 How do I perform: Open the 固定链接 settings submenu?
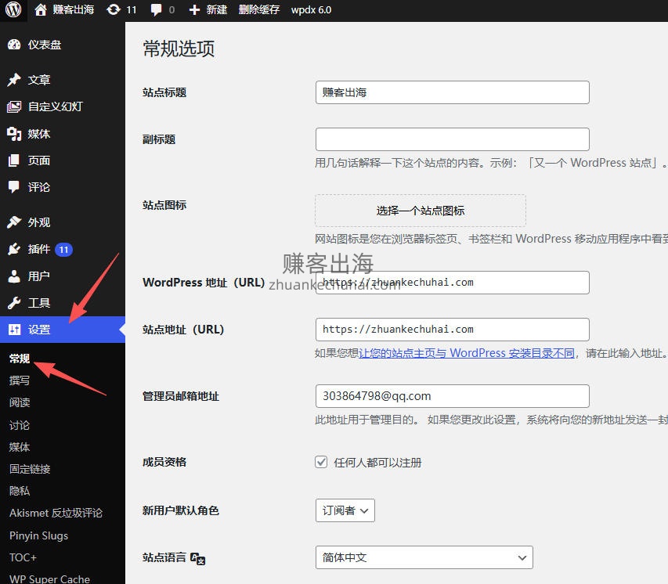click(30, 469)
